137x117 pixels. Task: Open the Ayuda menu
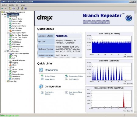[23, 5]
